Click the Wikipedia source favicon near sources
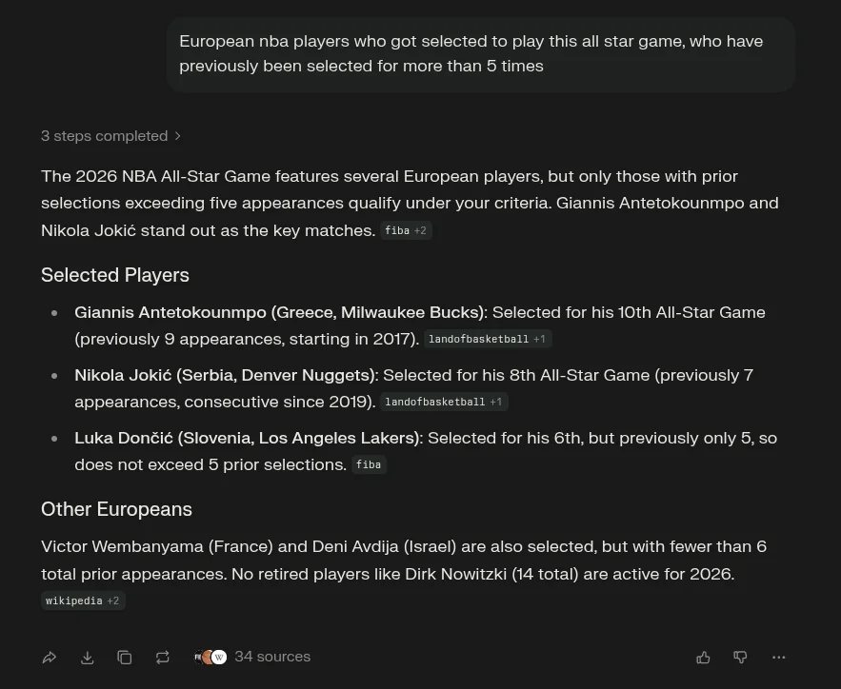Screen dimensions: 841x689 click(219, 658)
